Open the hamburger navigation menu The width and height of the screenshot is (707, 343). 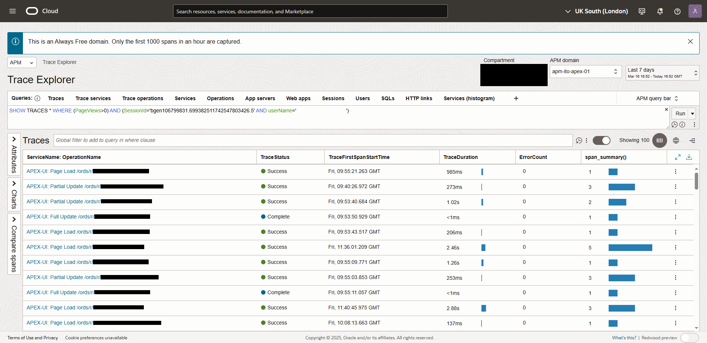click(x=13, y=11)
